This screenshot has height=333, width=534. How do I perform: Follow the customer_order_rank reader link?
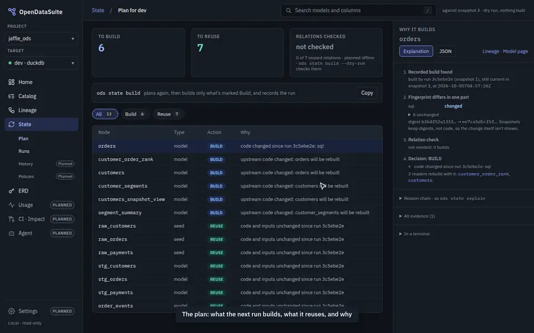[483, 174]
